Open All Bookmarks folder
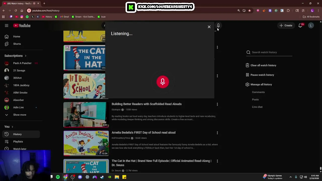The image size is (322, 181). 311,17
